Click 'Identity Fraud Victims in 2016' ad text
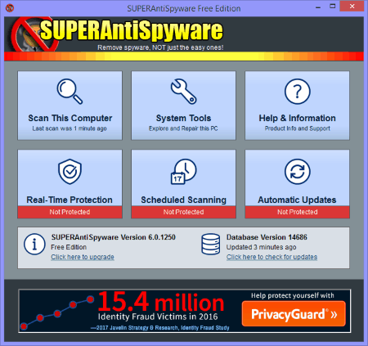Image resolution: width=368 pixels, height=346 pixels. pos(158,317)
